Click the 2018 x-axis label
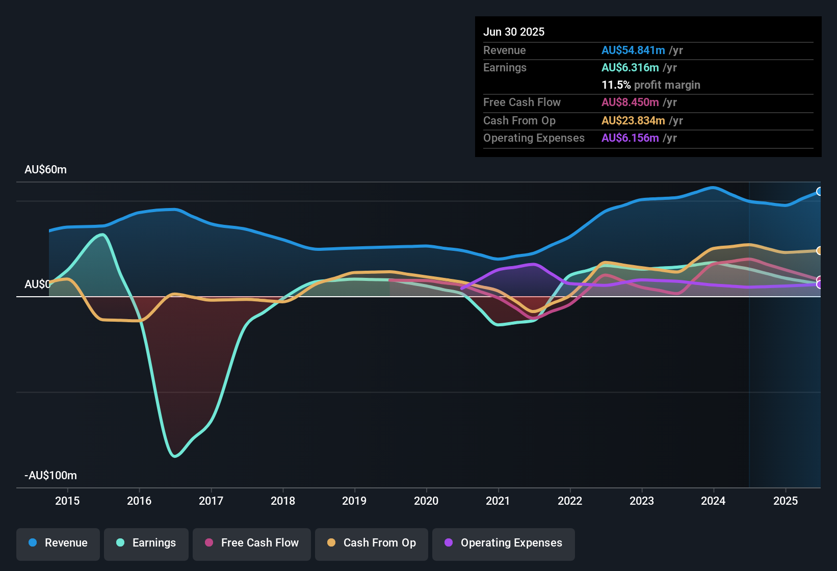This screenshot has width=837, height=571. coord(283,501)
